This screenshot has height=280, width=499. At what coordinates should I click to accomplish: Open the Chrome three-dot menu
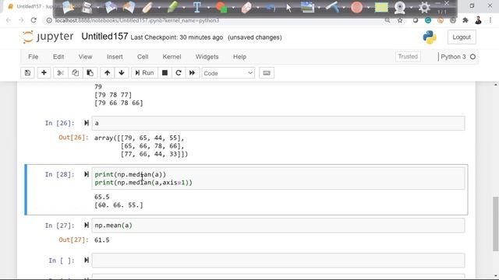490,20
